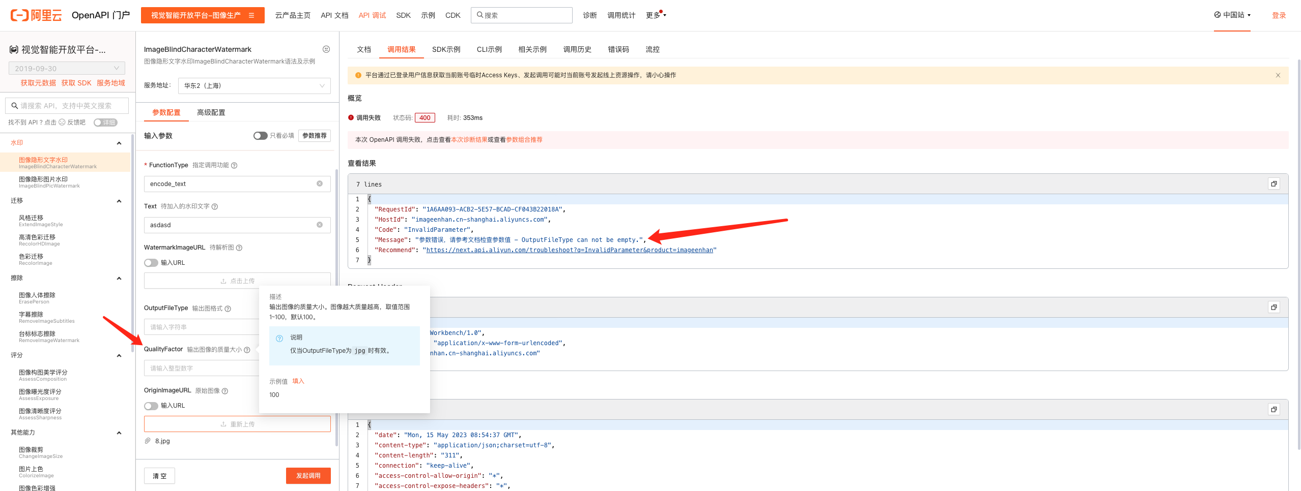Viewport: 1301px width, 491px height.
Task: Open the OutputFileType help icon
Action: pos(228,309)
